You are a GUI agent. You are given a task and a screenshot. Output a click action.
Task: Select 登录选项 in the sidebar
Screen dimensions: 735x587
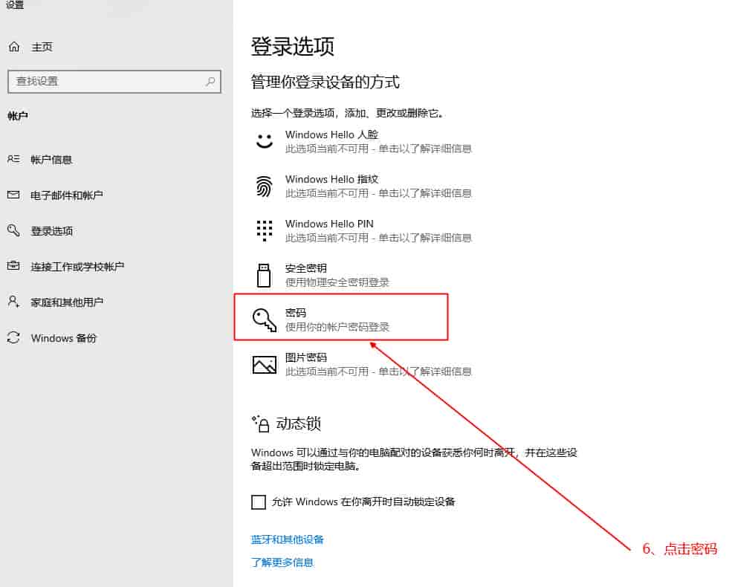point(51,231)
